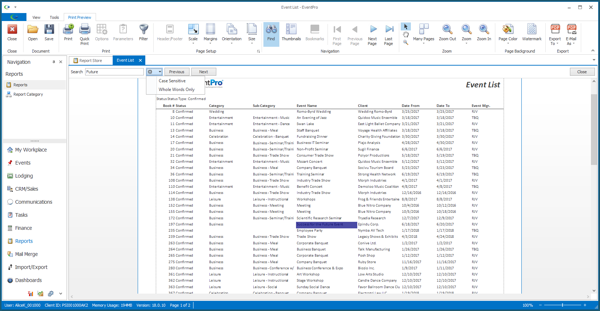
Task: Select Print Preview ribbon tab
Action: (80, 17)
